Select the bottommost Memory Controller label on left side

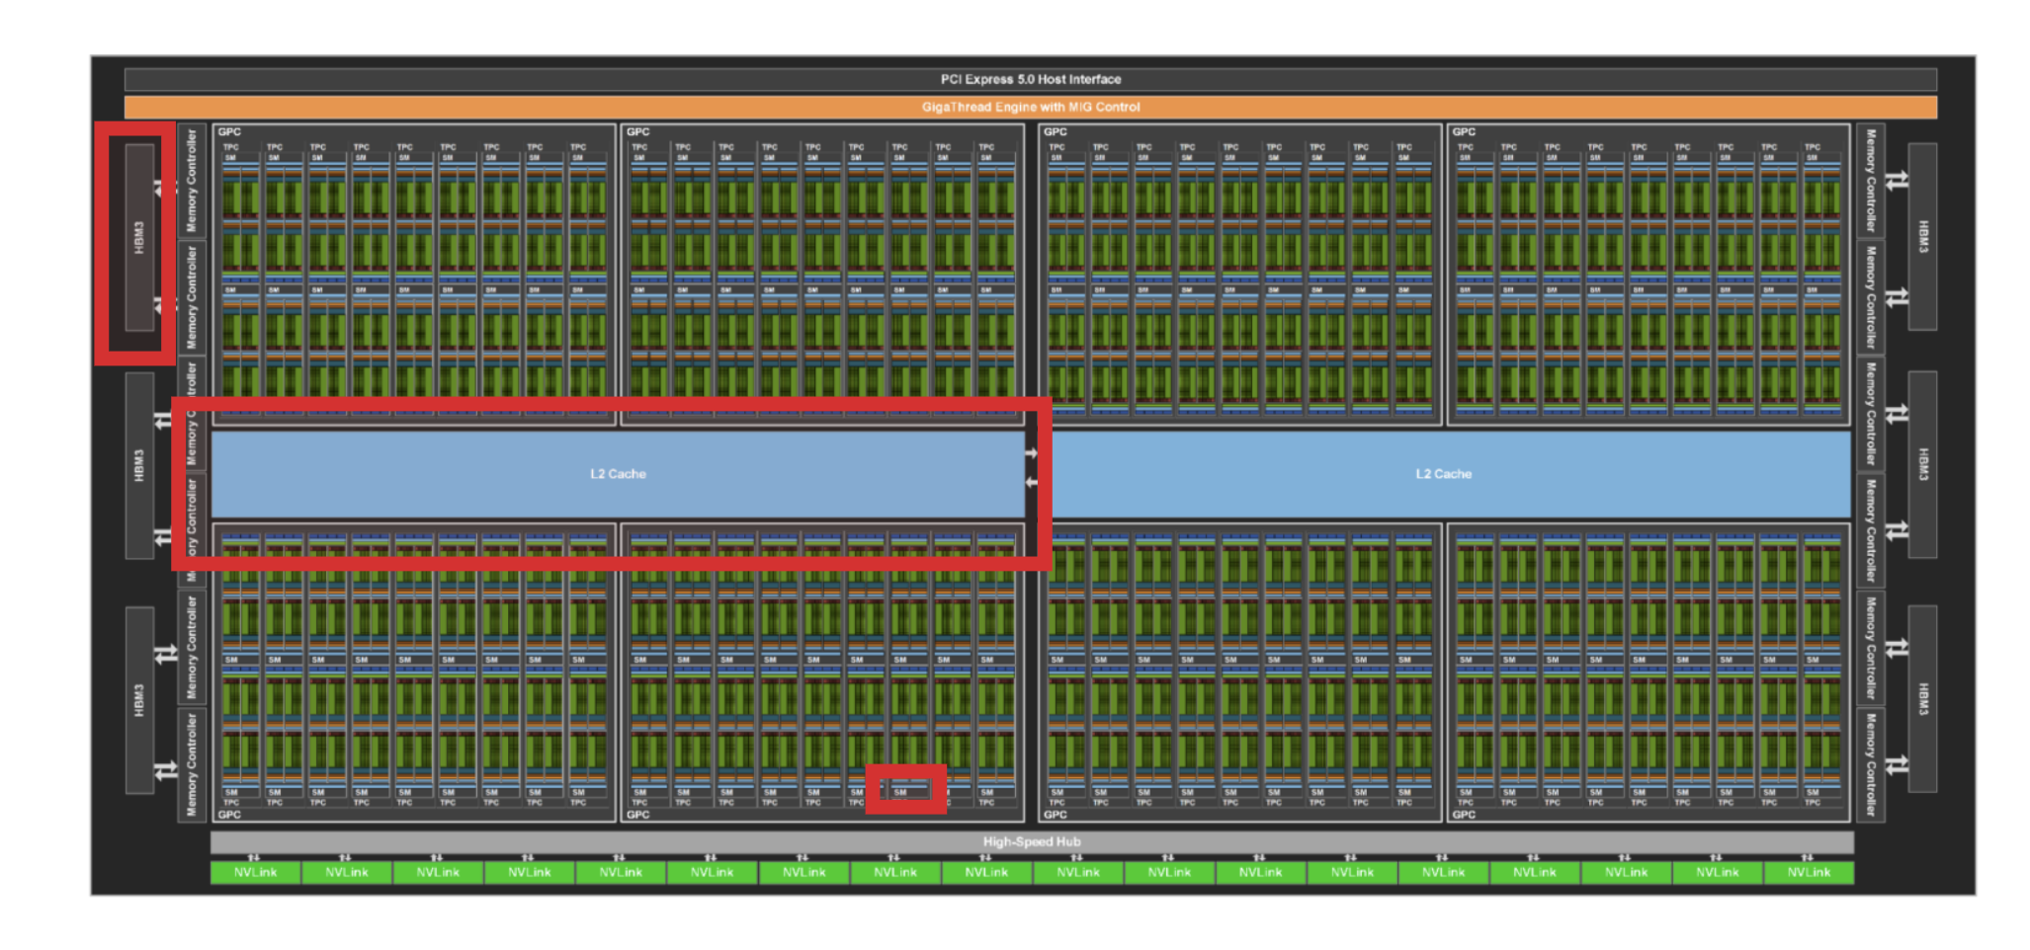[x=192, y=764]
